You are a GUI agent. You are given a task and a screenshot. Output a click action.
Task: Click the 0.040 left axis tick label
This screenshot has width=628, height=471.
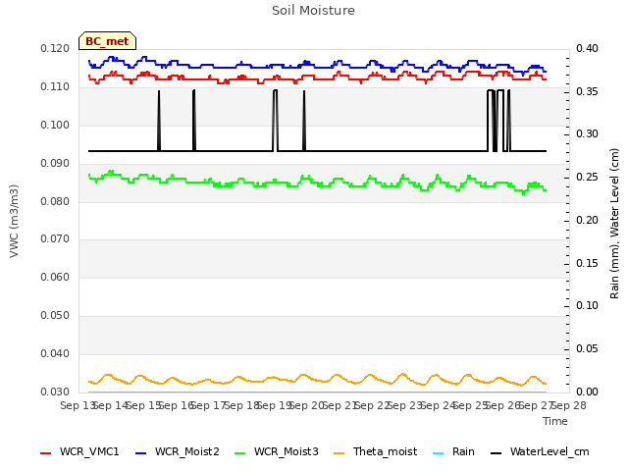(55, 353)
